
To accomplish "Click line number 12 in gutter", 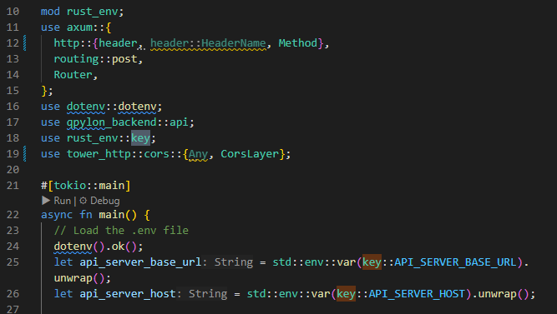I will 13,42.
